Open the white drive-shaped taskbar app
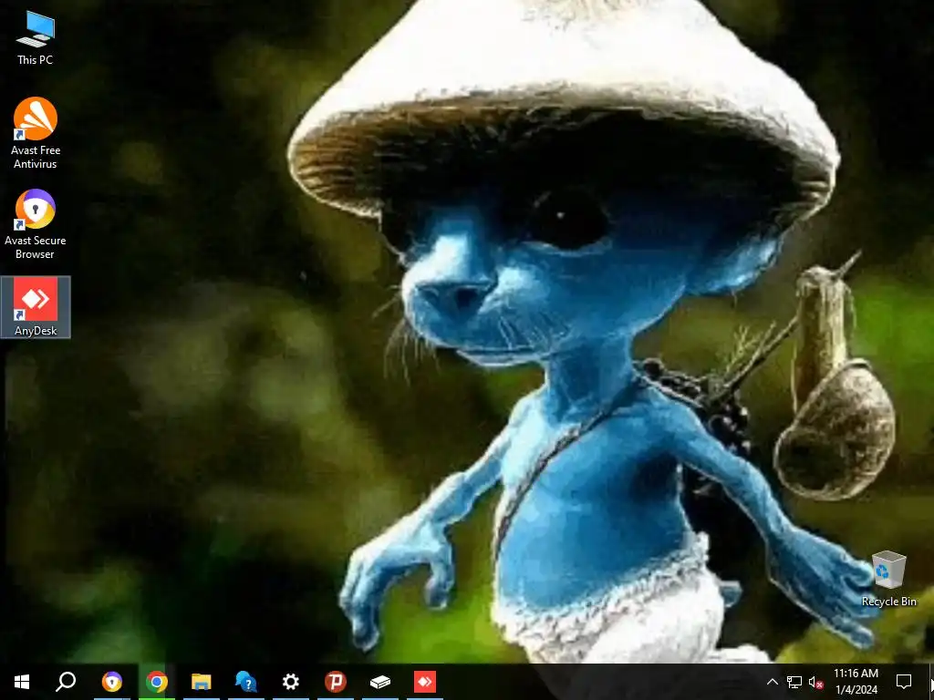 click(380, 682)
